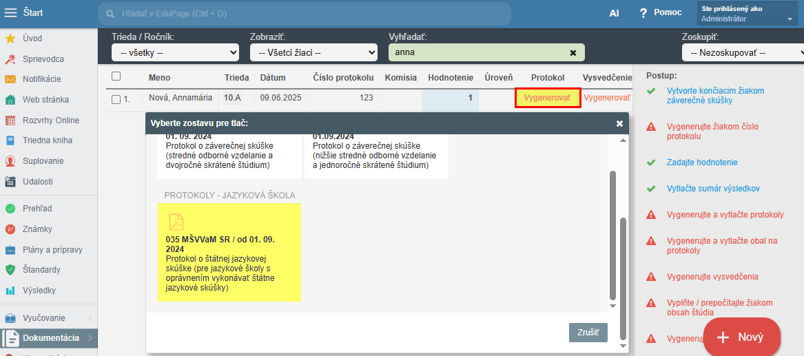Screen dimensions: 804x356
Task: Click the Známky grades icon
Action: (10, 229)
